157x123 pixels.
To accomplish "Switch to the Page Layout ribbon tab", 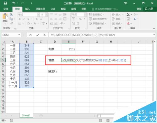I will click(x=40, y=9).
